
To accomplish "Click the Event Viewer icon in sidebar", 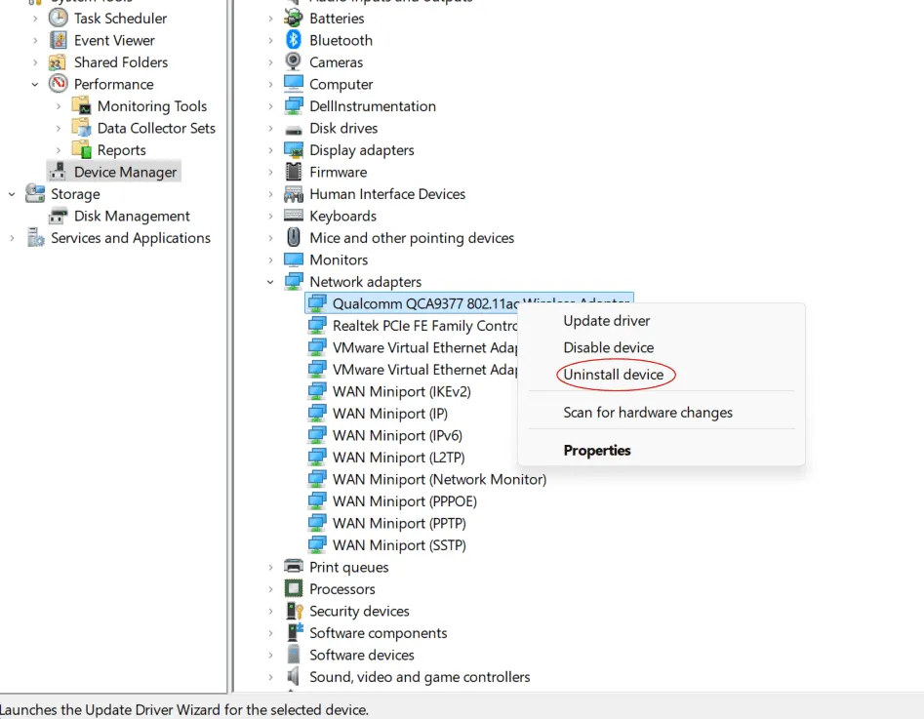I will point(60,40).
